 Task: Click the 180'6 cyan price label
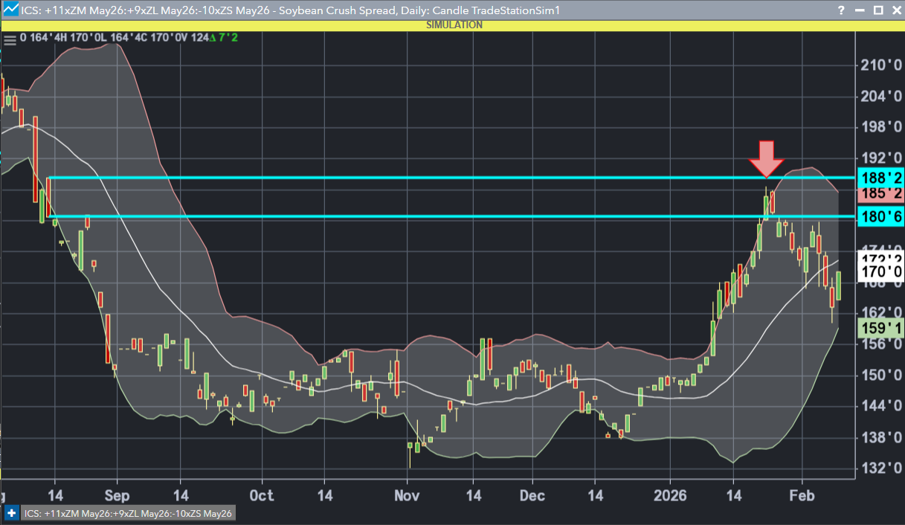[880, 217]
